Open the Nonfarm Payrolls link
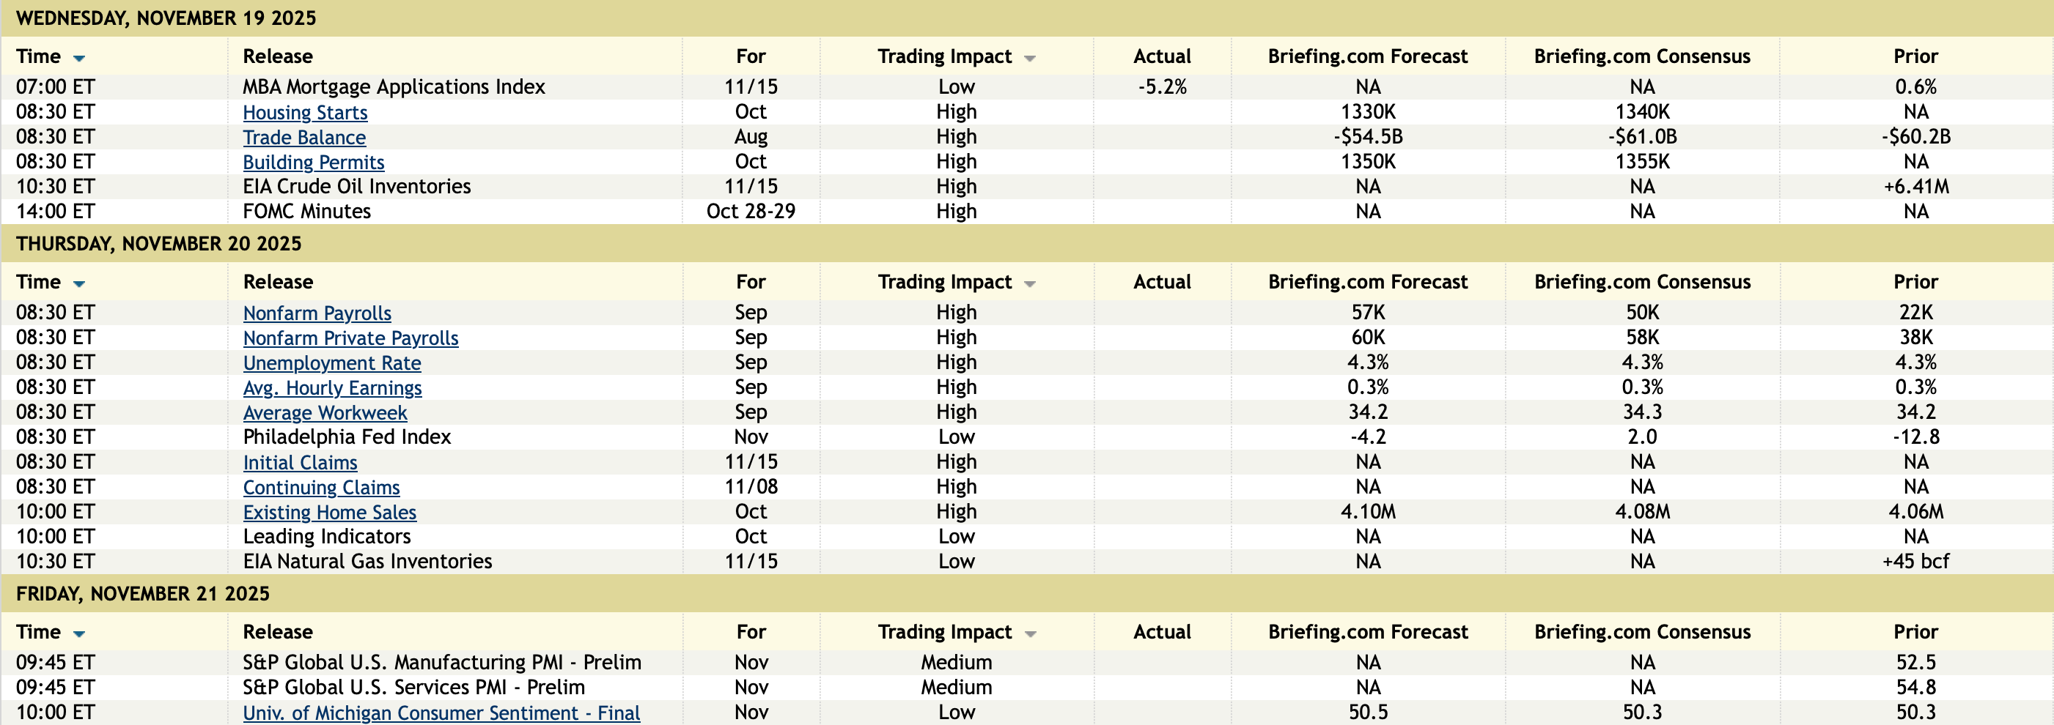The width and height of the screenshot is (2054, 725). [x=317, y=313]
